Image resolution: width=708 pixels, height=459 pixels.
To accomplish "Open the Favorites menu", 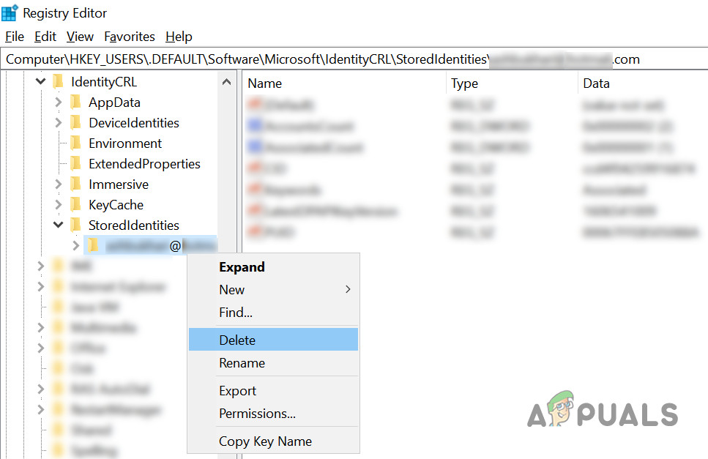I will coord(130,37).
